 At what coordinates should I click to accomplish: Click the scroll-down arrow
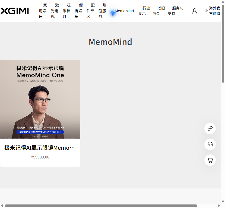[223, 201]
